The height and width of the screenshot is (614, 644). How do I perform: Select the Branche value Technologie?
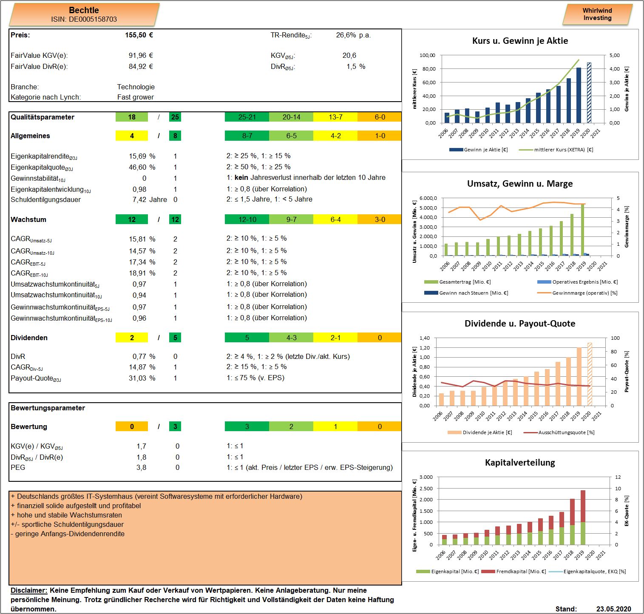coord(136,87)
